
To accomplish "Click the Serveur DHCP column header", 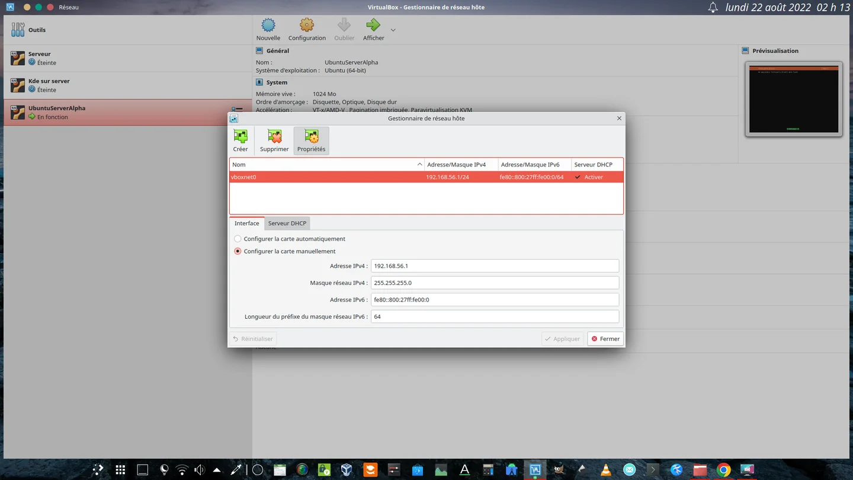I will tap(597, 165).
